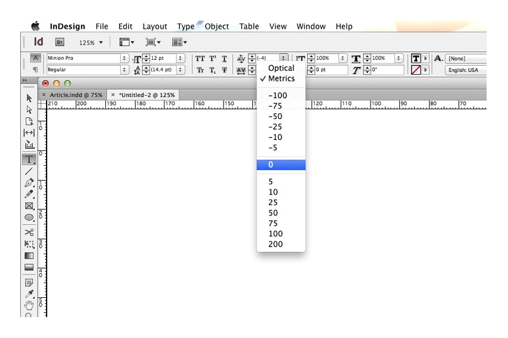The width and height of the screenshot is (508, 338).
Task: Click the baseline shift 0 pt field
Action: click(330, 70)
